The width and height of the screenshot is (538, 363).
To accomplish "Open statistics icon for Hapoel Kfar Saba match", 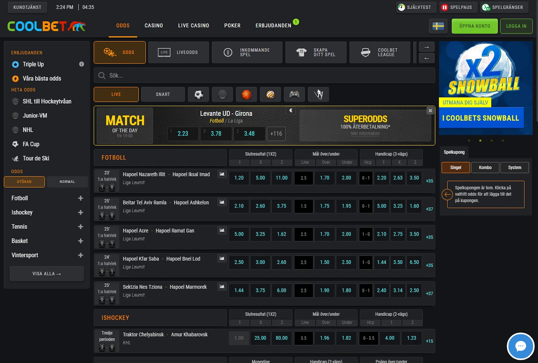I will coord(222,258).
